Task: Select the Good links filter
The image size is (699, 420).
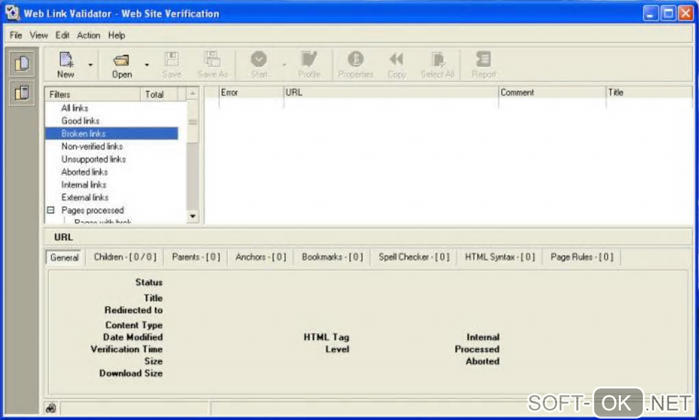Action: click(80, 121)
